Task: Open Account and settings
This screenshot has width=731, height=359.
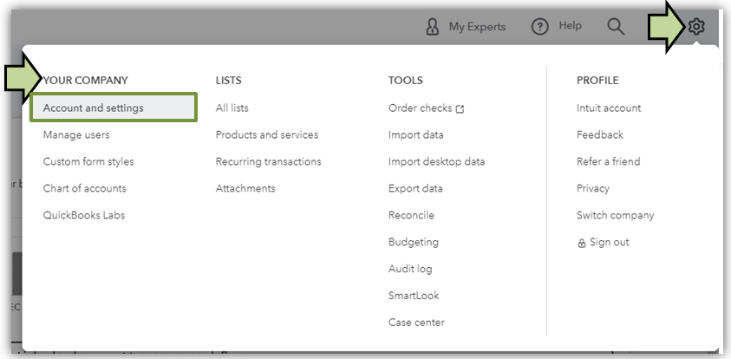Action: coord(114,108)
